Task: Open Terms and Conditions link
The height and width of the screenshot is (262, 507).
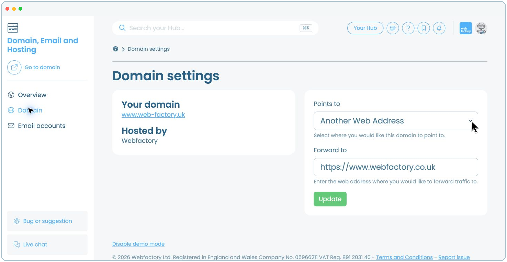Action: tap(404, 257)
